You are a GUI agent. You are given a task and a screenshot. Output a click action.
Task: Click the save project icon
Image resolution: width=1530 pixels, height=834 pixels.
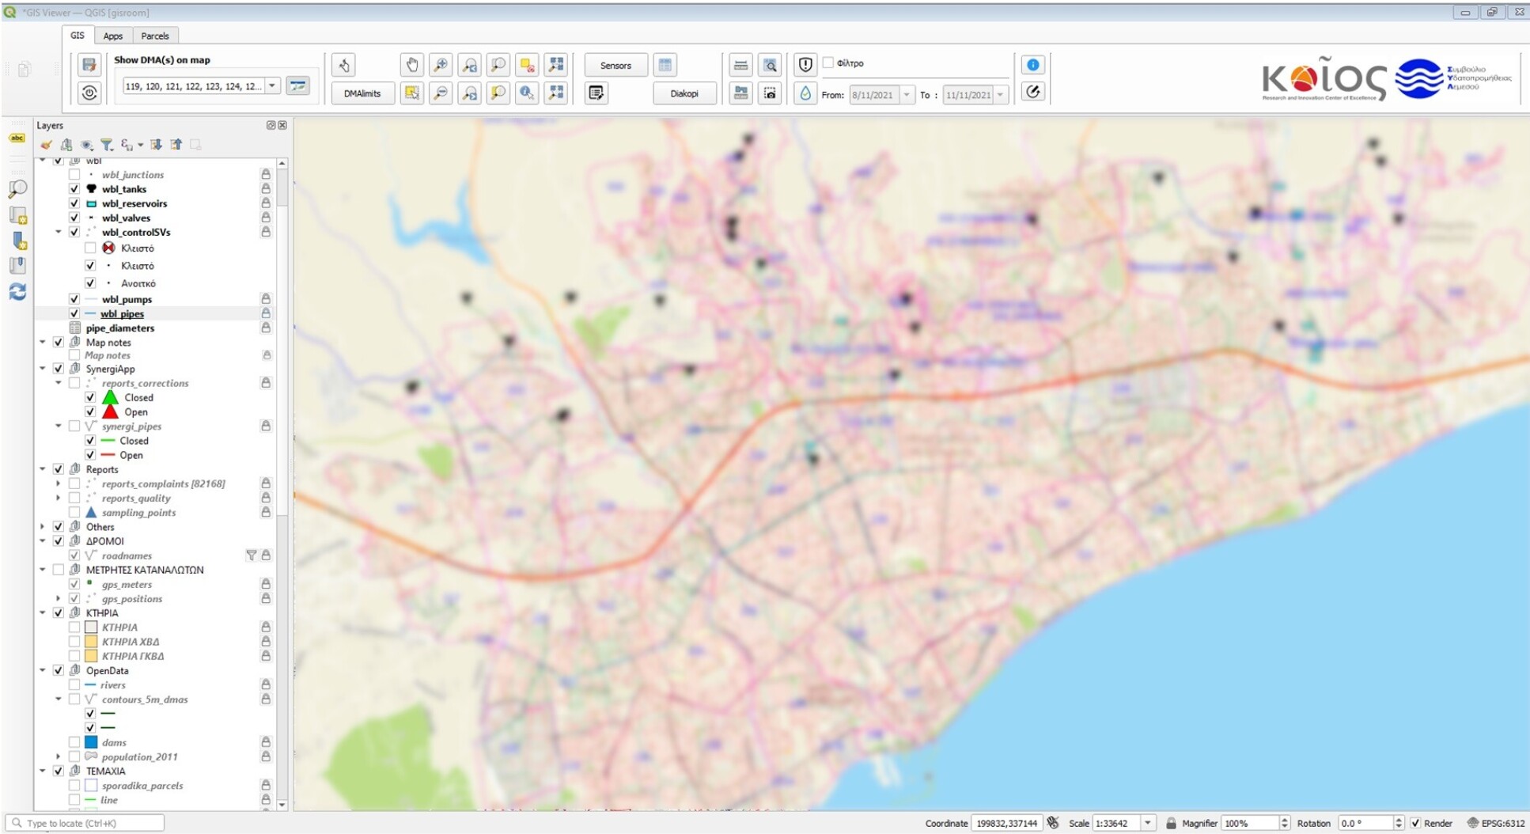coord(89,65)
